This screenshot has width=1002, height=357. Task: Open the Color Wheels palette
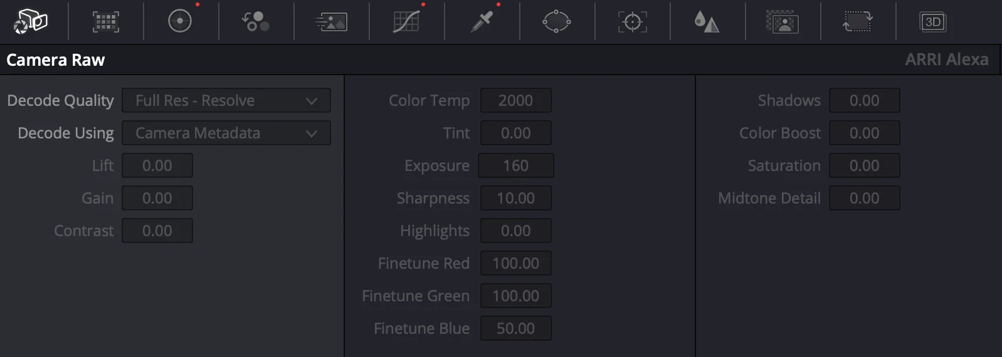point(180,21)
